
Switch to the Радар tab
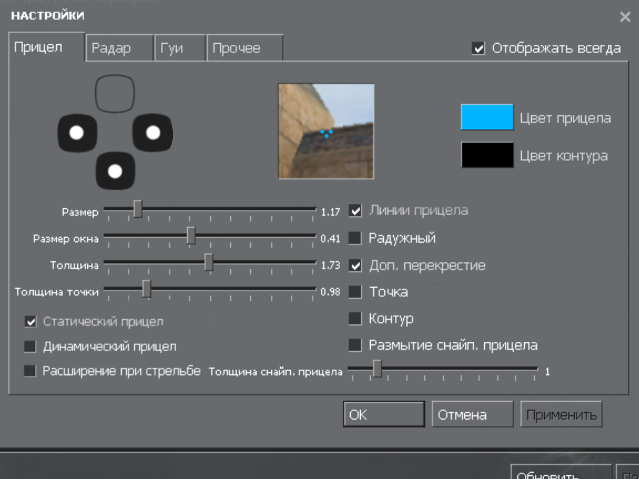point(119,49)
